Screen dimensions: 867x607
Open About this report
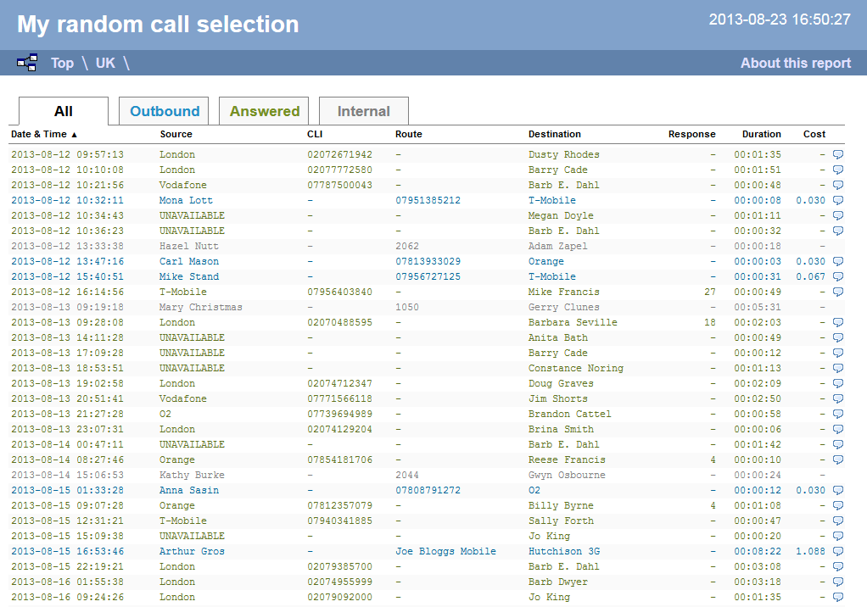(x=795, y=63)
